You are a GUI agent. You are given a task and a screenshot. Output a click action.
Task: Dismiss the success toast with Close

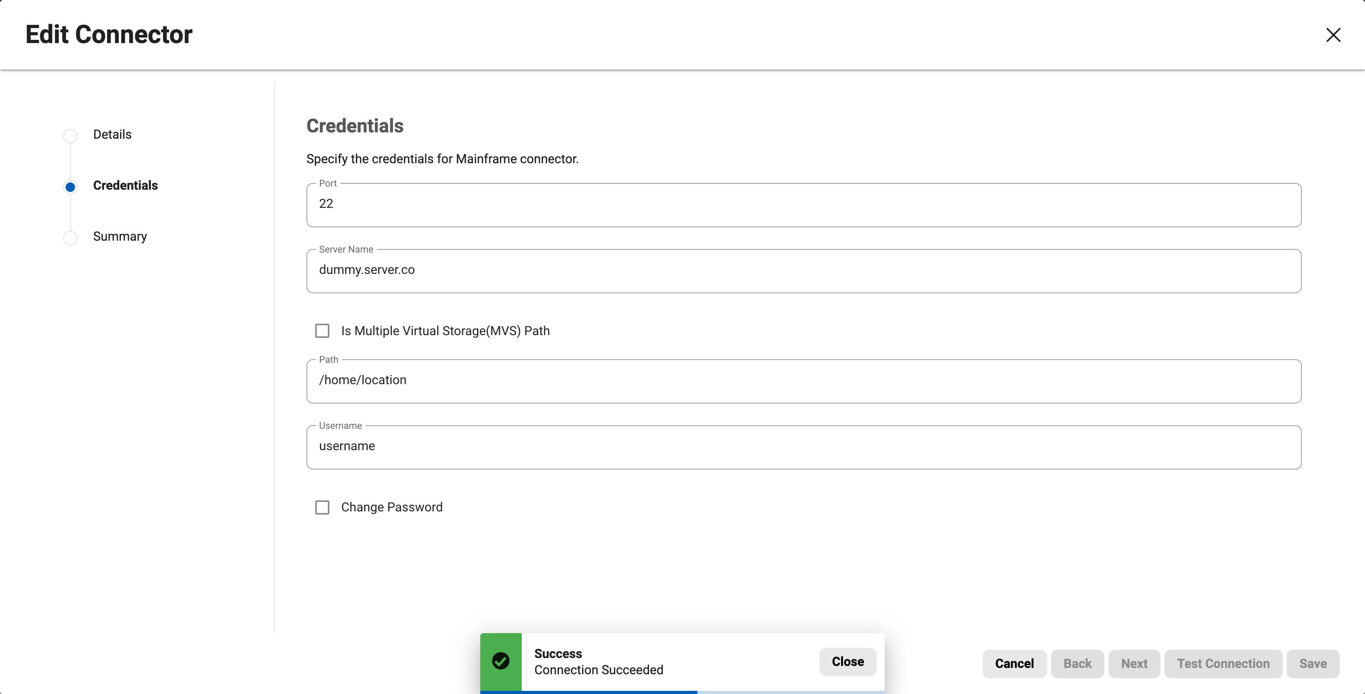[848, 662]
